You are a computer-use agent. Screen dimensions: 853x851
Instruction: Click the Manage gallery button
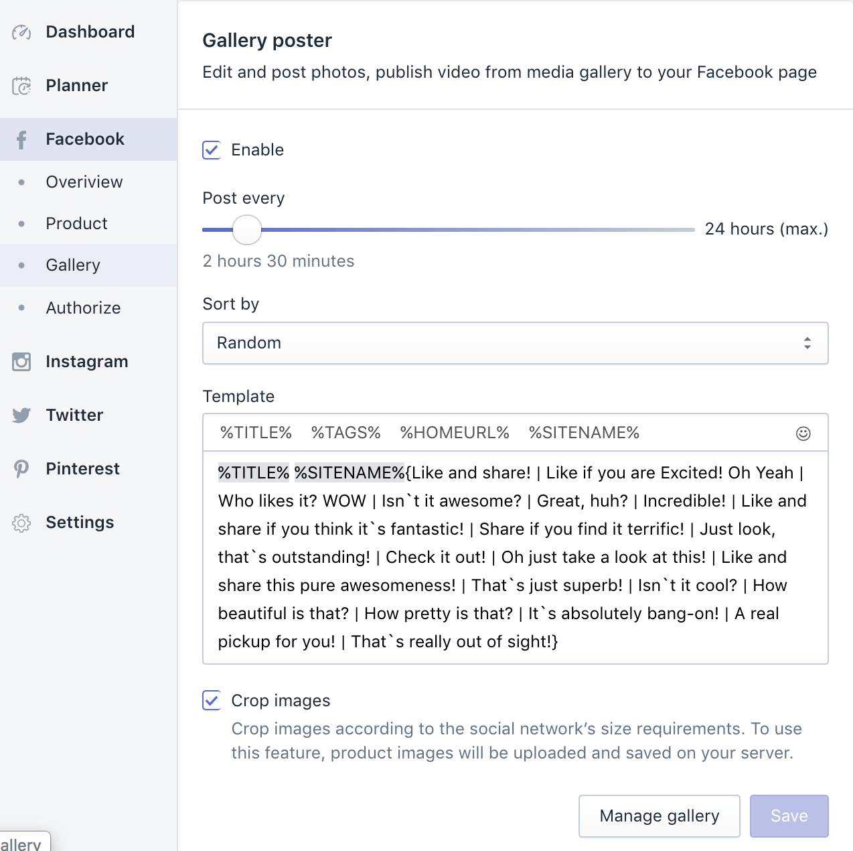(659, 816)
